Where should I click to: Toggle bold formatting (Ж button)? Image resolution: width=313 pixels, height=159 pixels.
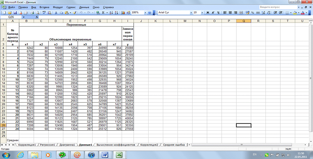[x=208, y=13]
